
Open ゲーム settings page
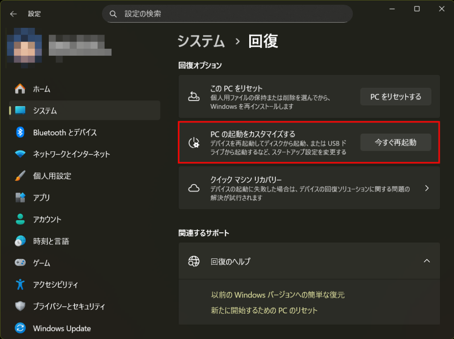(x=85, y=262)
